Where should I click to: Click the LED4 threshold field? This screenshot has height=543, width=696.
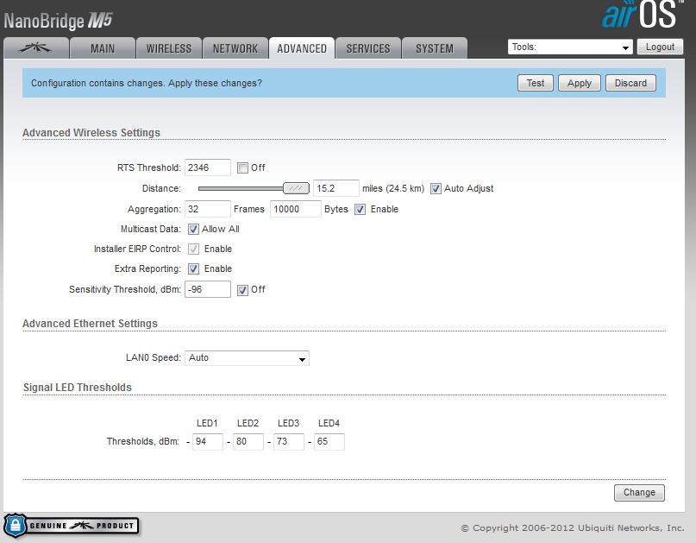(x=329, y=442)
